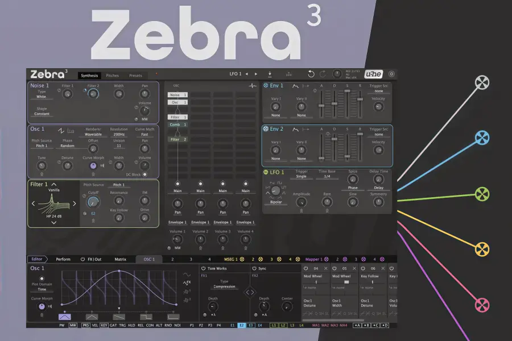Toggle the Plot Domain radio dot
Image resolution: width=512 pixels, height=341 pixels.
42,278
